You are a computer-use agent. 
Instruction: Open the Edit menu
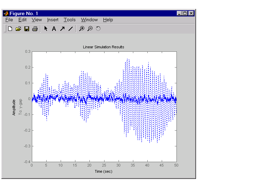tap(22, 20)
